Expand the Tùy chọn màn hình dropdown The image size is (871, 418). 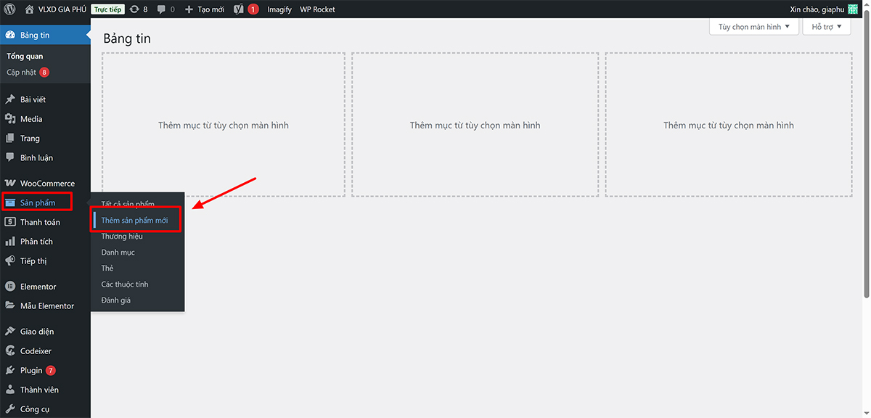click(x=753, y=27)
